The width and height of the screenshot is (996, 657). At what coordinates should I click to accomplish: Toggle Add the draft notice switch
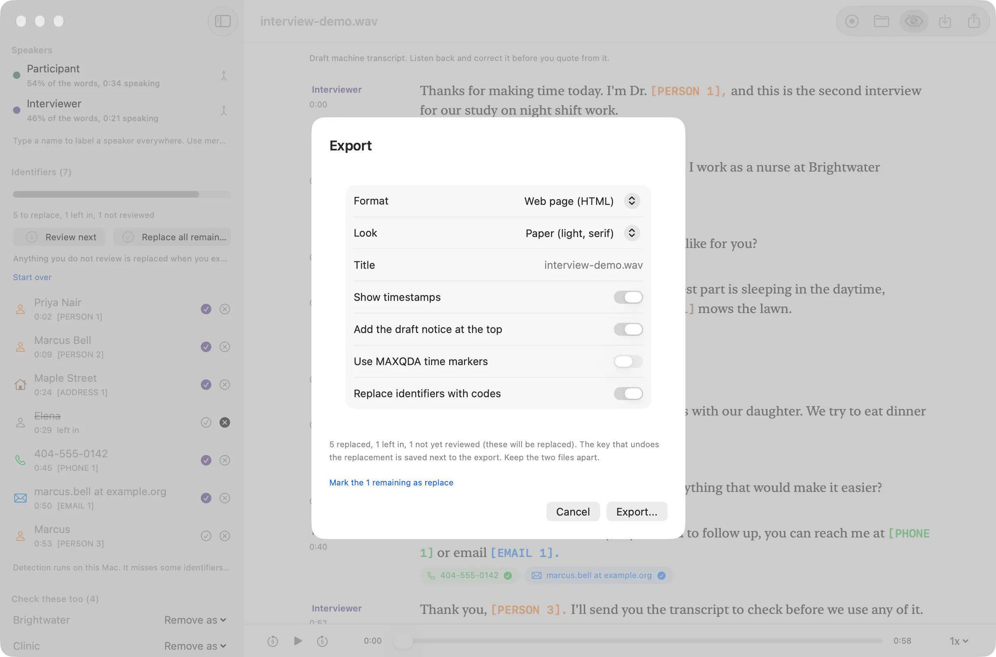coord(628,329)
